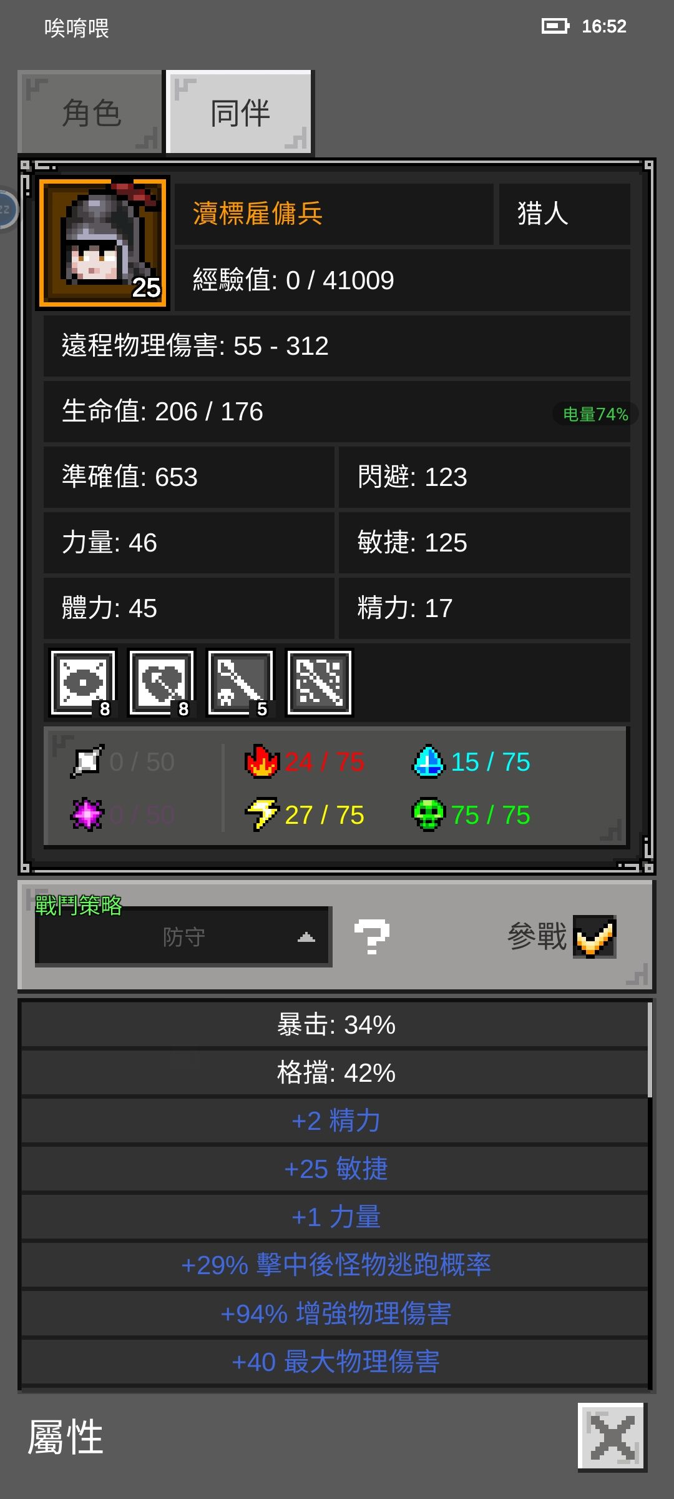Switch to the 角色 tab

(90, 112)
